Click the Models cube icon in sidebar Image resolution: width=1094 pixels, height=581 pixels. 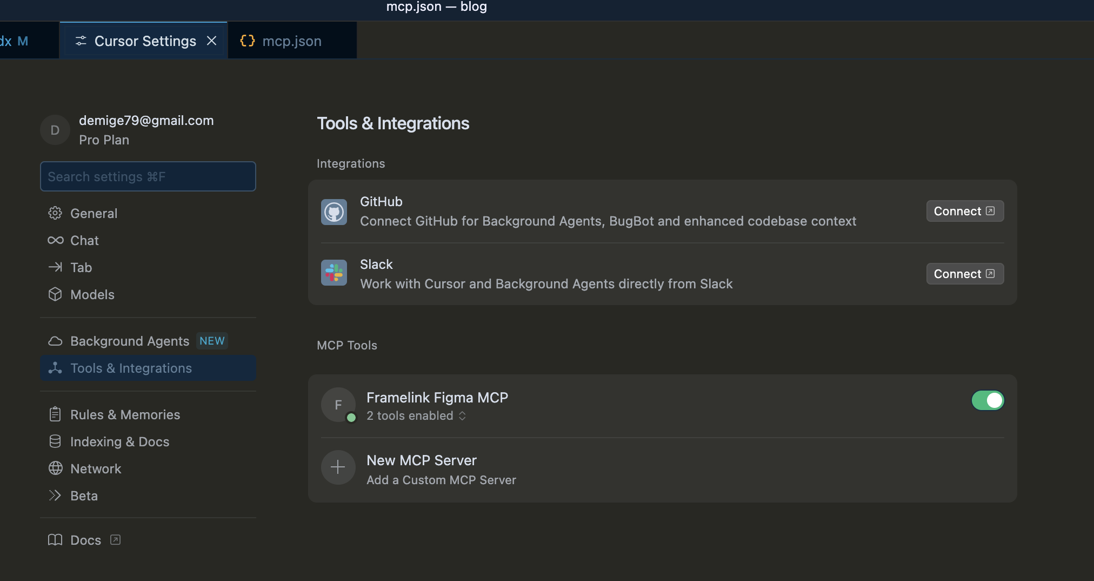[55, 294]
